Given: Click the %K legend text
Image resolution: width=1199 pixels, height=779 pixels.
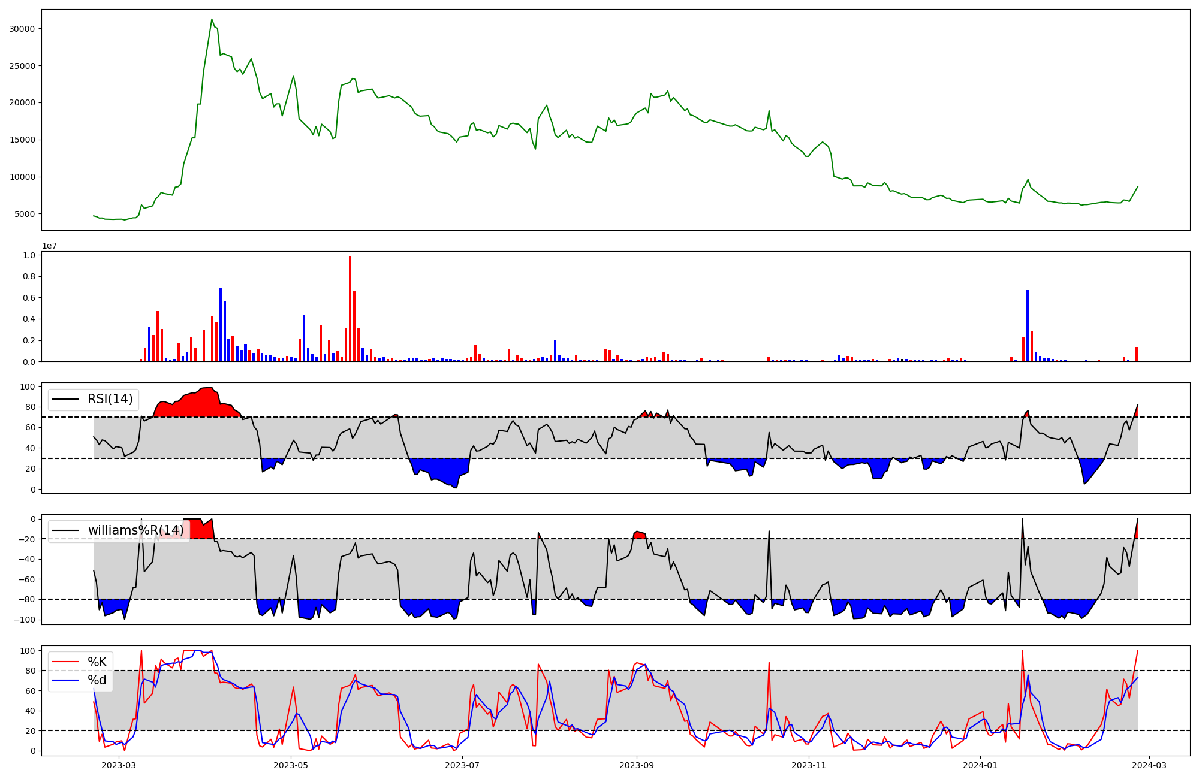Looking at the screenshot, I should [97, 662].
